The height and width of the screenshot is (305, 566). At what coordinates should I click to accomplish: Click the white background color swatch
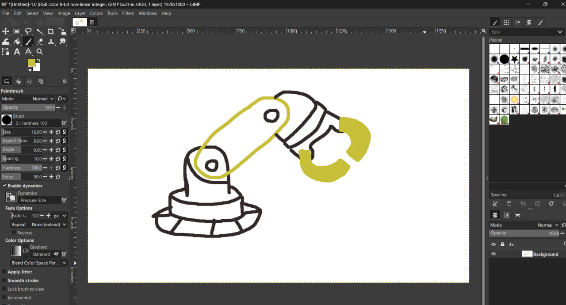tap(37, 68)
